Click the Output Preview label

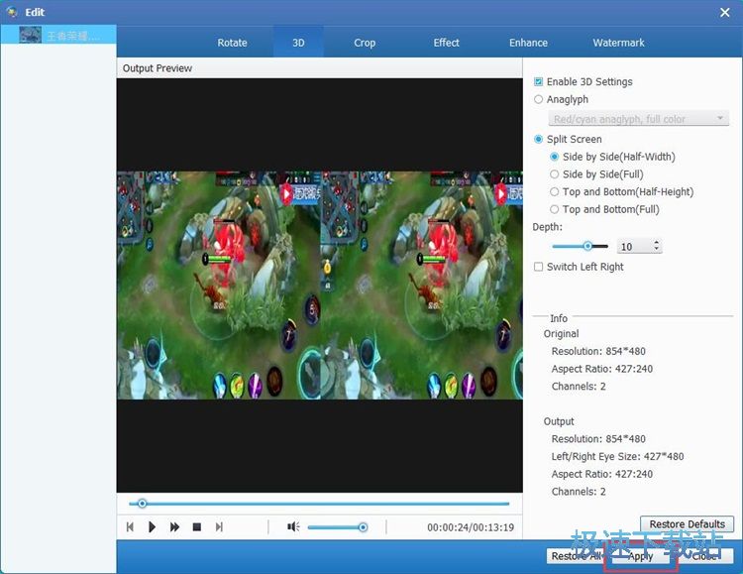tap(158, 68)
